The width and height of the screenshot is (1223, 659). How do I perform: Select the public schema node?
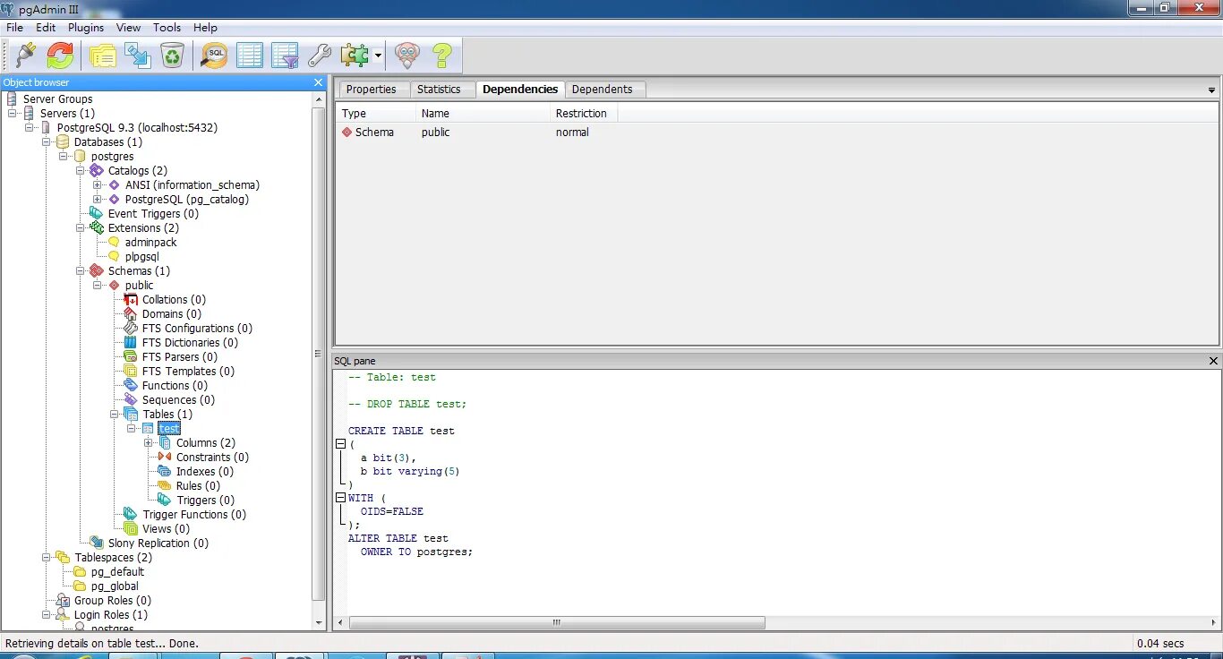(x=139, y=286)
